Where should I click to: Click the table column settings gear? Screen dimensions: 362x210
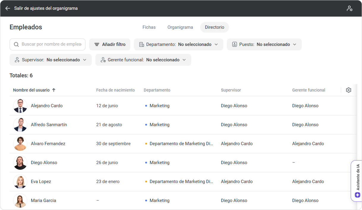coord(349,90)
